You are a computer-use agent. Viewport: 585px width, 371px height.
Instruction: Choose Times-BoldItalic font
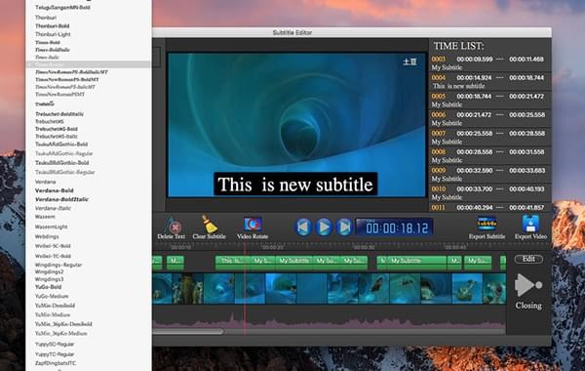[x=53, y=50]
